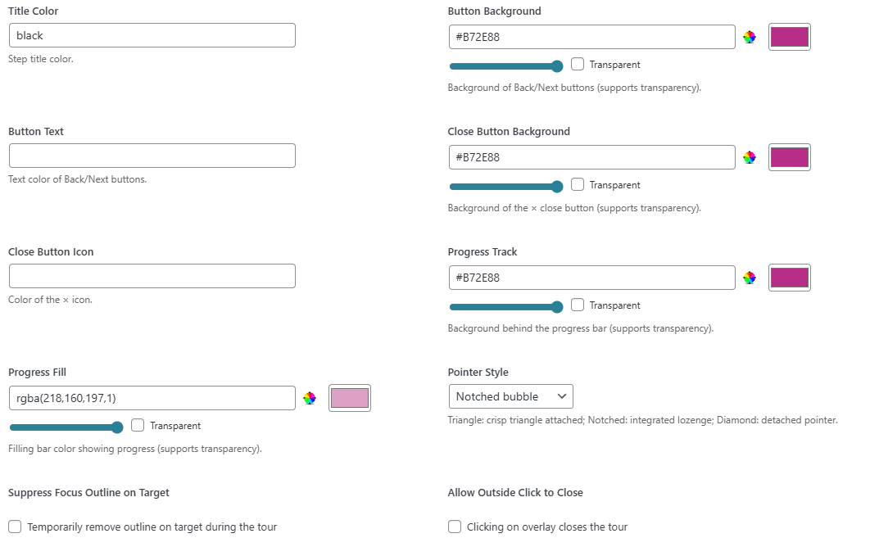Image resolution: width=879 pixels, height=547 pixels.
Task: Tick Transparent option for Progress Fill
Action: (138, 425)
